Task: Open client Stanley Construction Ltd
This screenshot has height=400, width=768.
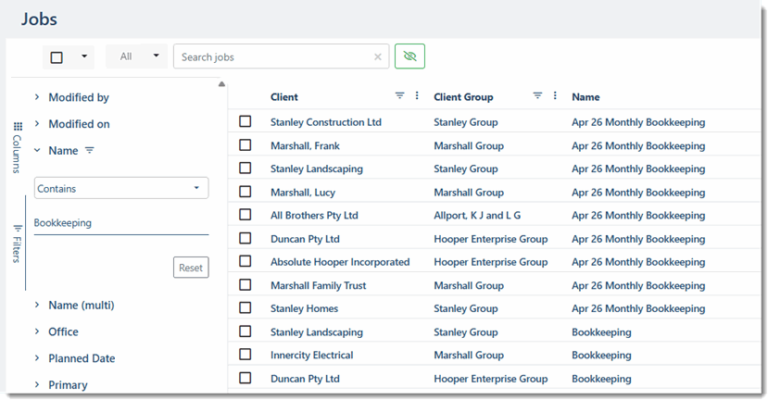Action: (326, 122)
